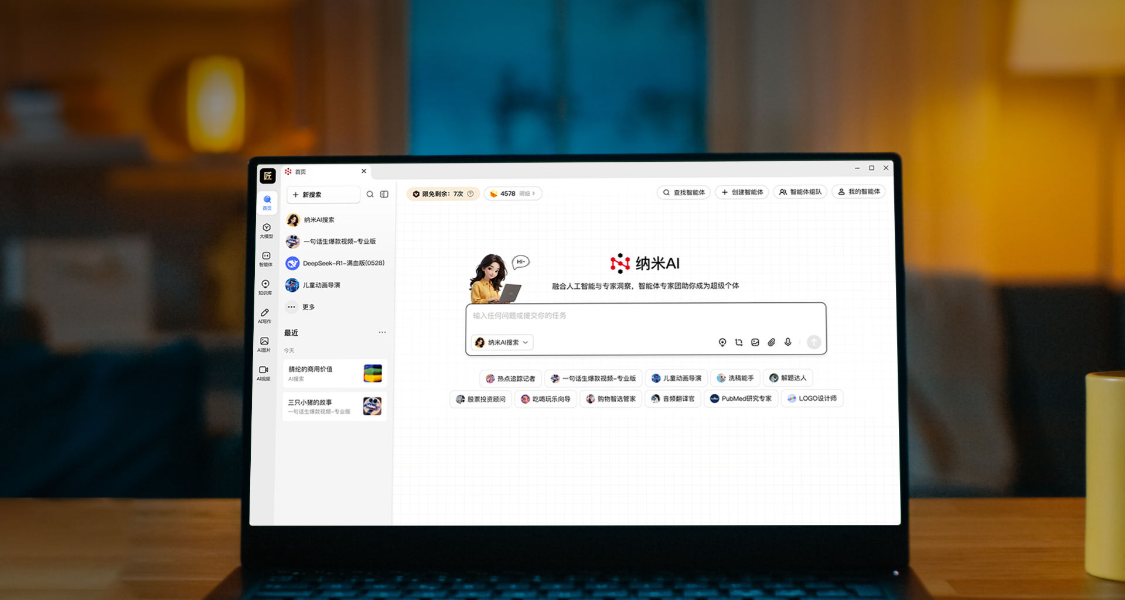The image size is (1125, 600).
Task: Open the three-dot options beside 最近
Action: click(382, 332)
